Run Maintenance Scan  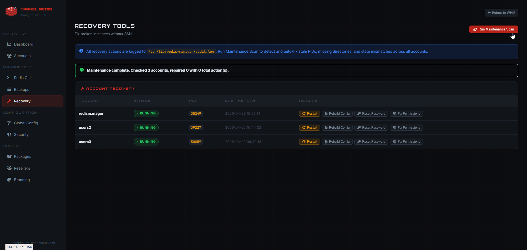[x=493, y=29]
